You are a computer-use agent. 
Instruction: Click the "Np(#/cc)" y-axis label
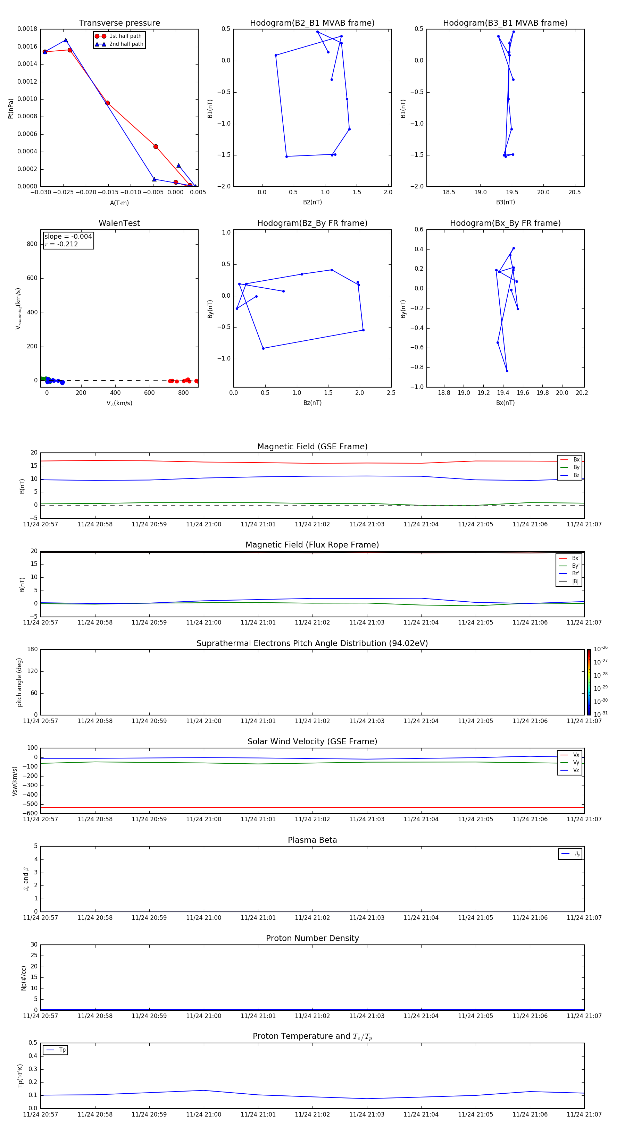click(x=24, y=977)
